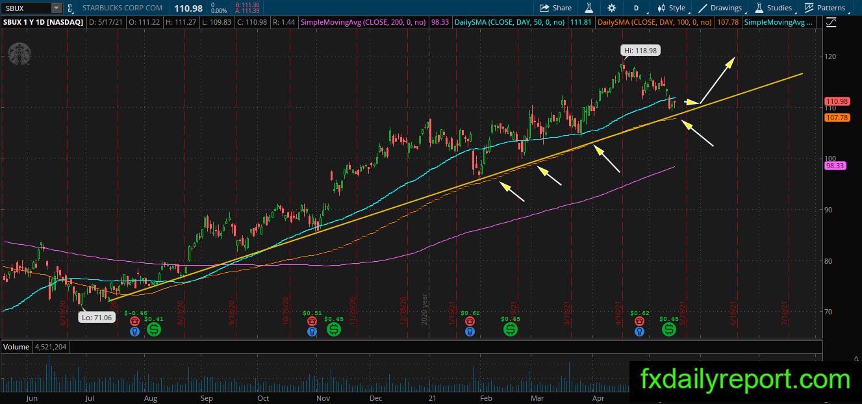This screenshot has height=404, width=862.
Task: Click the 120 price axis tick
Action: pyautogui.click(x=830, y=57)
